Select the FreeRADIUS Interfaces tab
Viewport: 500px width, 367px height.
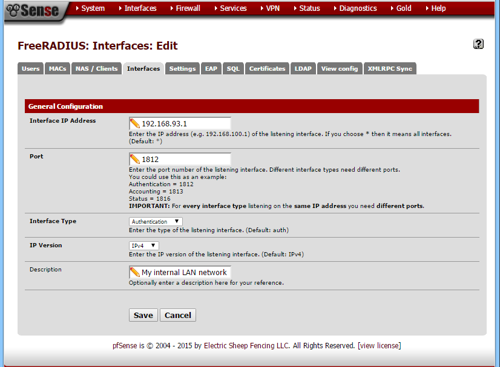143,68
